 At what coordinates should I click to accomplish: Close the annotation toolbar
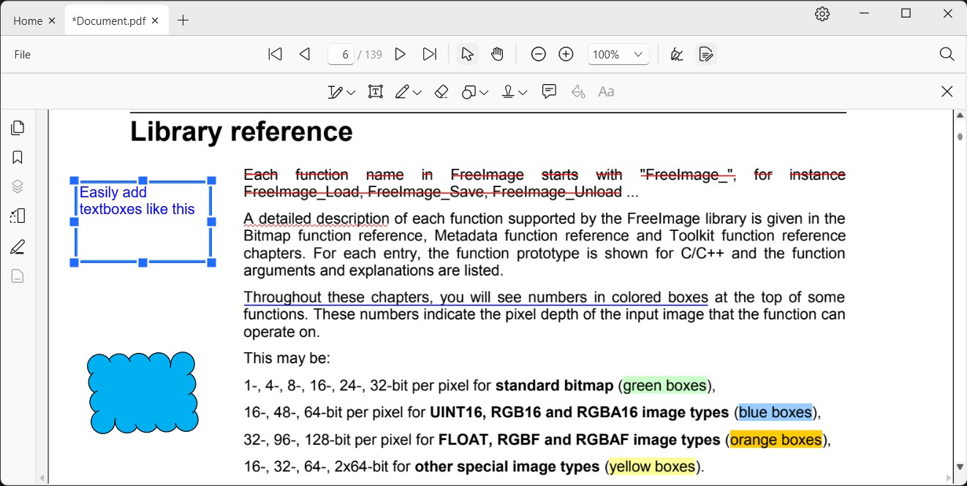point(947,91)
